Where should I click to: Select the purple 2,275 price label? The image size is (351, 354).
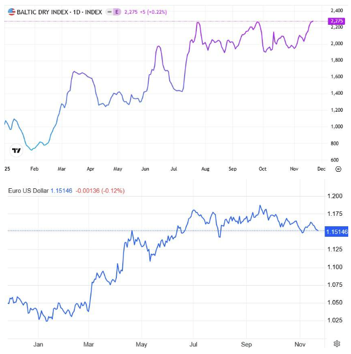point(336,21)
